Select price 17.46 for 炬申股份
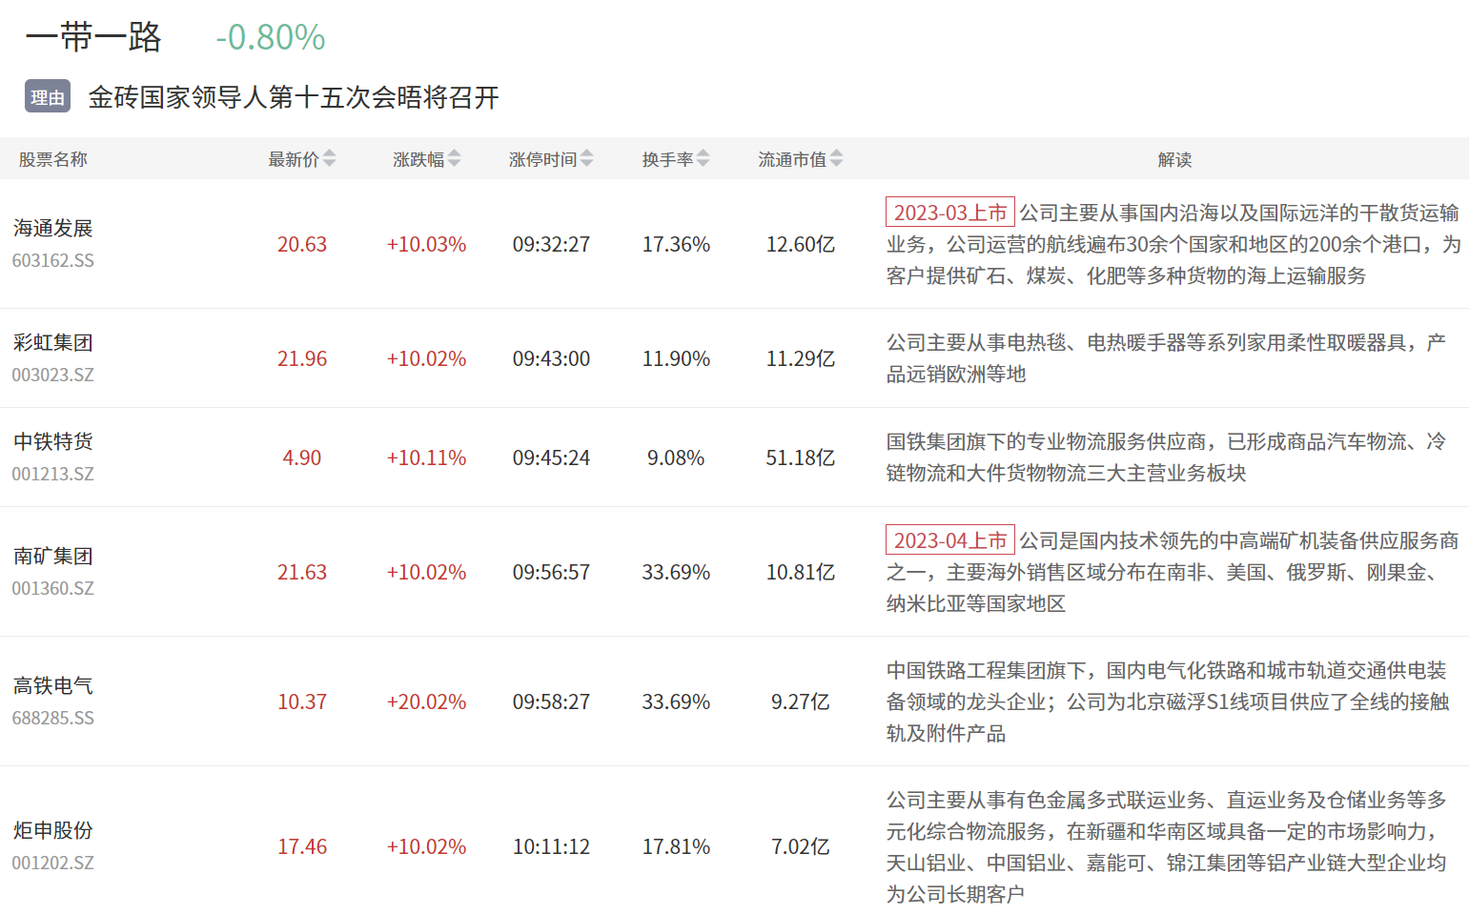The width and height of the screenshot is (1469, 915). click(302, 846)
